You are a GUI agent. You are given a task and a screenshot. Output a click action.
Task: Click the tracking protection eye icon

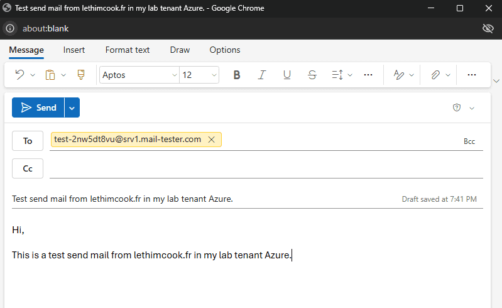point(487,28)
